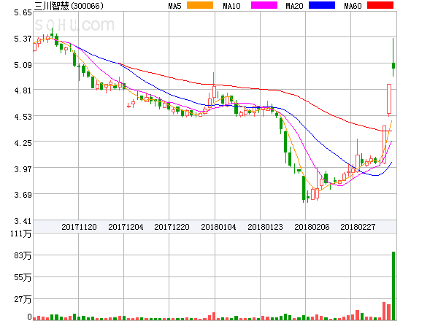Select the stock title 三川智慧(300066)
The image size is (438, 321).
69,6
